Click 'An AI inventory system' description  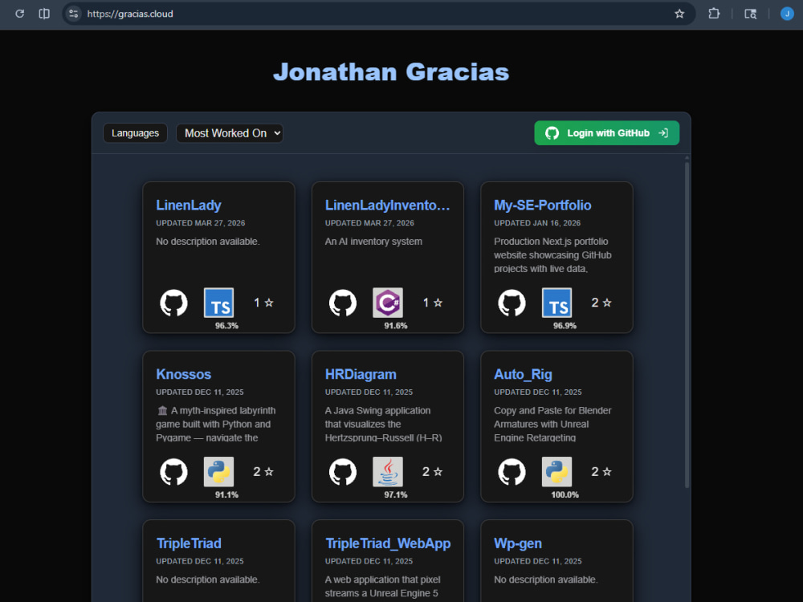tap(373, 242)
